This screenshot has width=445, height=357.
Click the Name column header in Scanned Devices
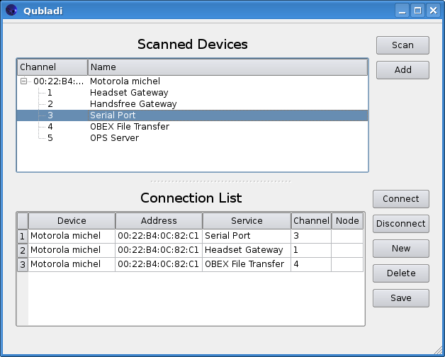[227, 67]
